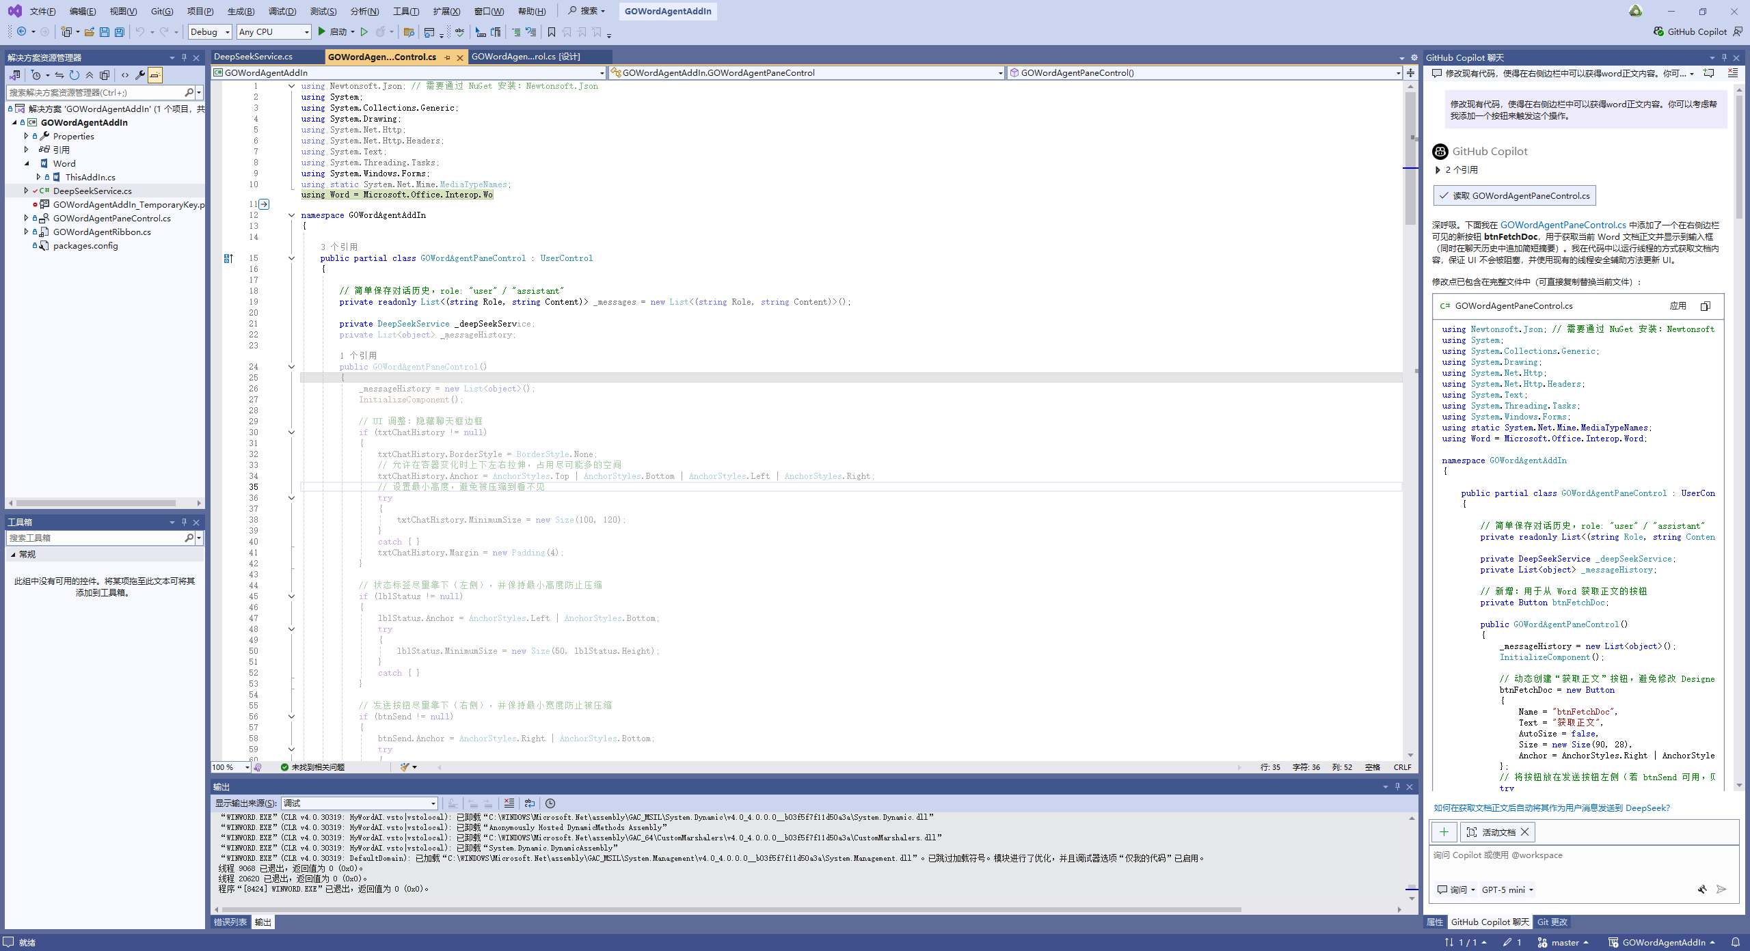Viewport: 1750px width, 951px height.
Task: Click the DeepSeek follow-up suggestion link
Action: click(1551, 808)
